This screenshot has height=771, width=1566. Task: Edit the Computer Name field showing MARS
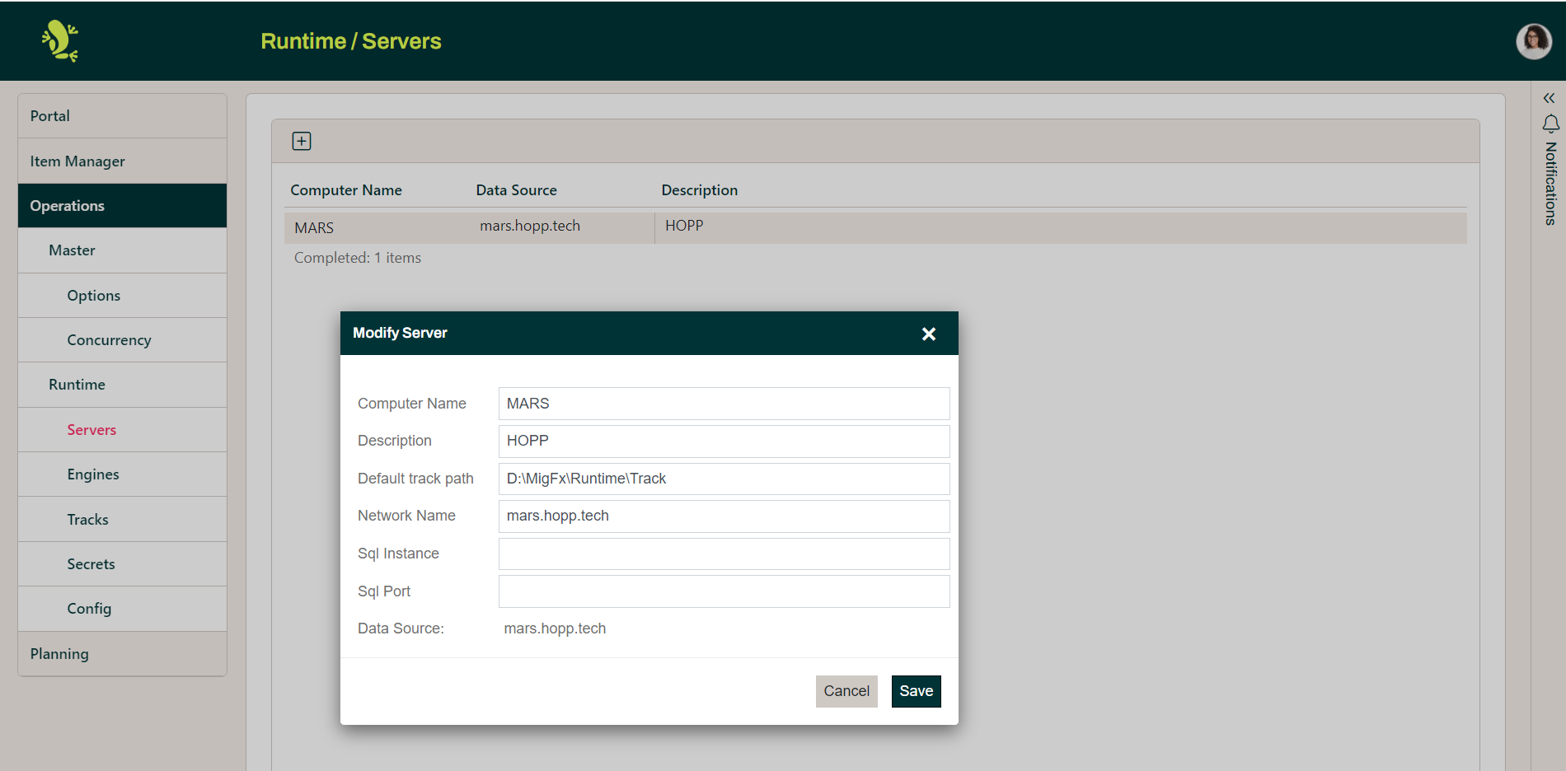pos(723,403)
